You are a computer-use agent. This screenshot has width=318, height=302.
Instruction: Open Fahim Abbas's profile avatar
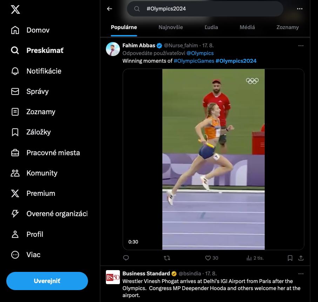coord(113,49)
